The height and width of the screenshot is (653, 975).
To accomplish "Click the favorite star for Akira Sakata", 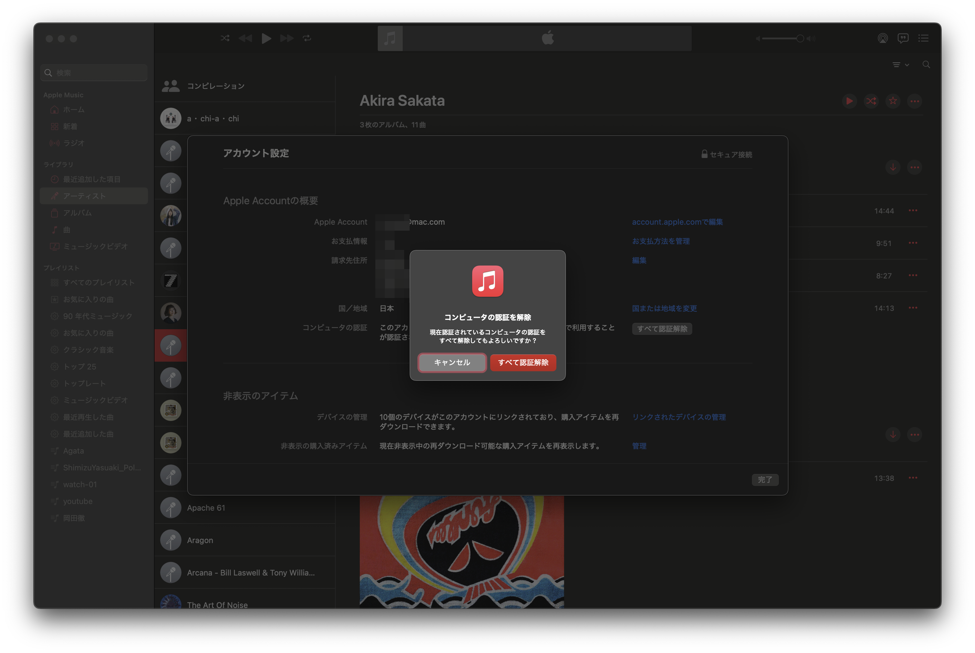I will 893,101.
